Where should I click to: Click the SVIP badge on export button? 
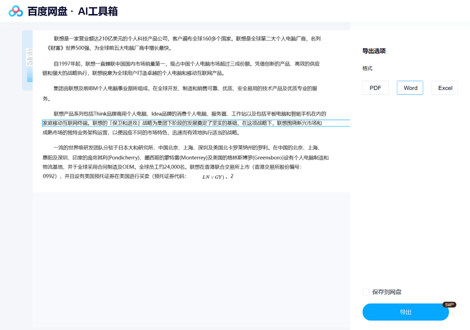pyautogui.click(x=449, y=304)
